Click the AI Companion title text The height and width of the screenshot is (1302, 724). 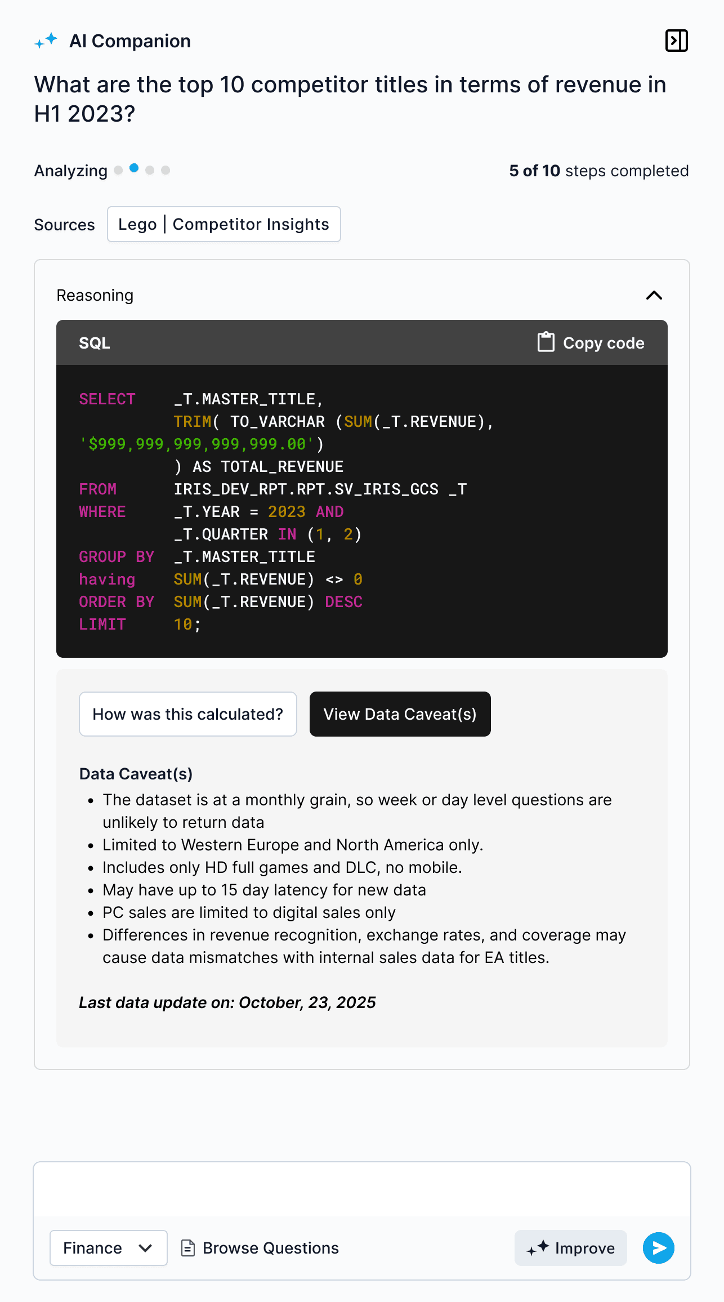(130, 41)
